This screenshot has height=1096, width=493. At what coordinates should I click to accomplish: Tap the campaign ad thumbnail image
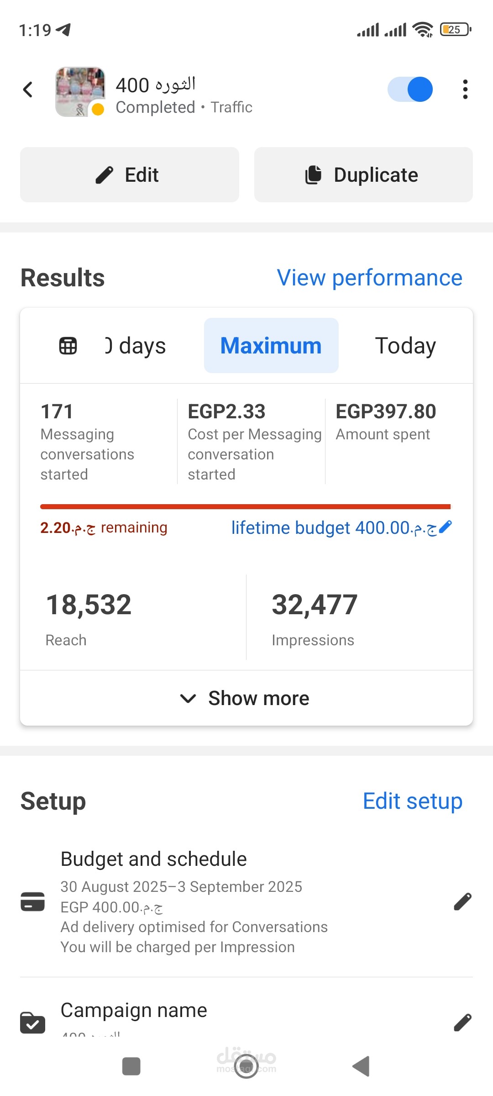point(80,91)
